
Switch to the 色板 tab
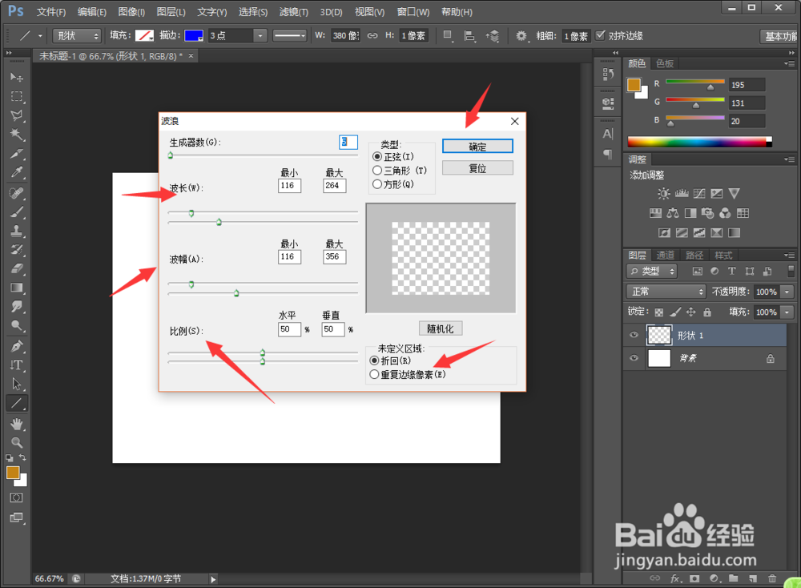tap(665, 63)
